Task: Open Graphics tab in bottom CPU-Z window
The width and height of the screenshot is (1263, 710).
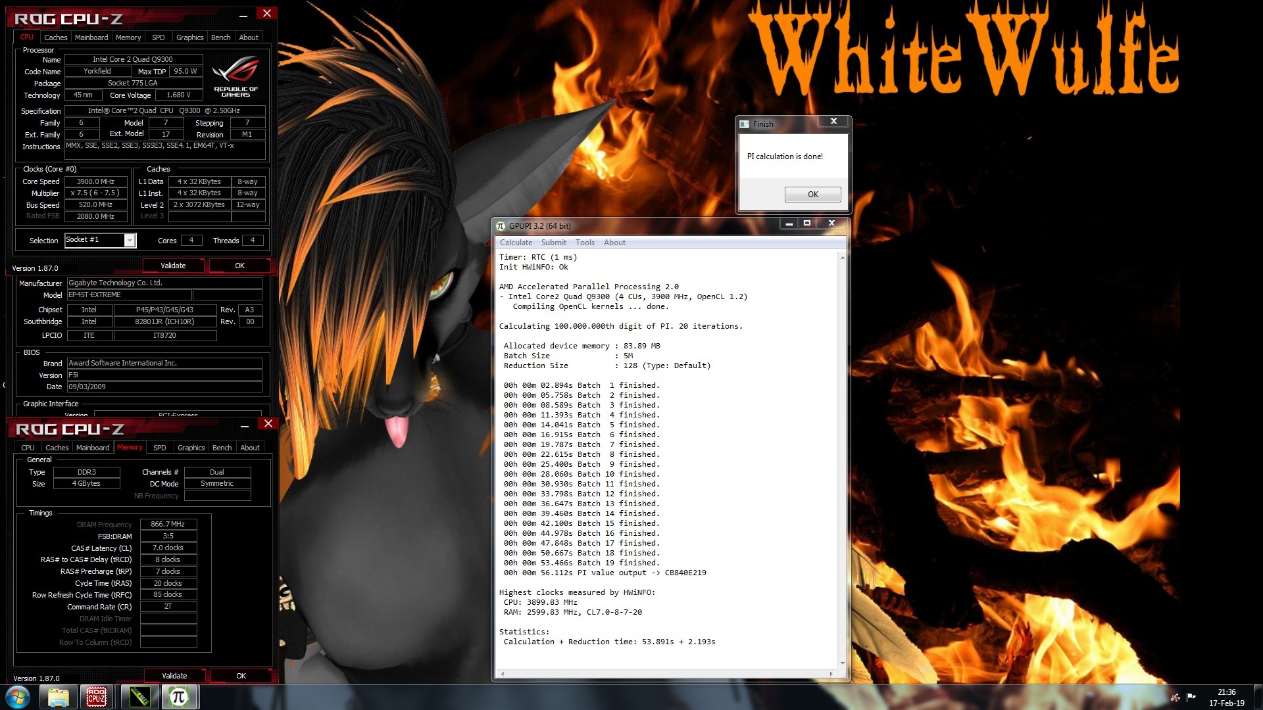Action: point(191,448)
